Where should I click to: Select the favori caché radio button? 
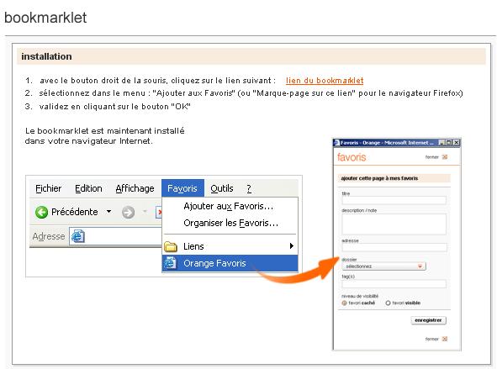coord(344,303)
